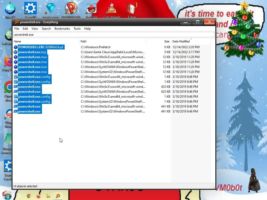Open the File menu
The image size is (267, 200).
[17, 29]
